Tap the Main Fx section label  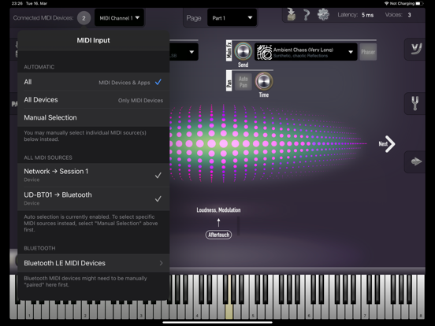point(229,50)
